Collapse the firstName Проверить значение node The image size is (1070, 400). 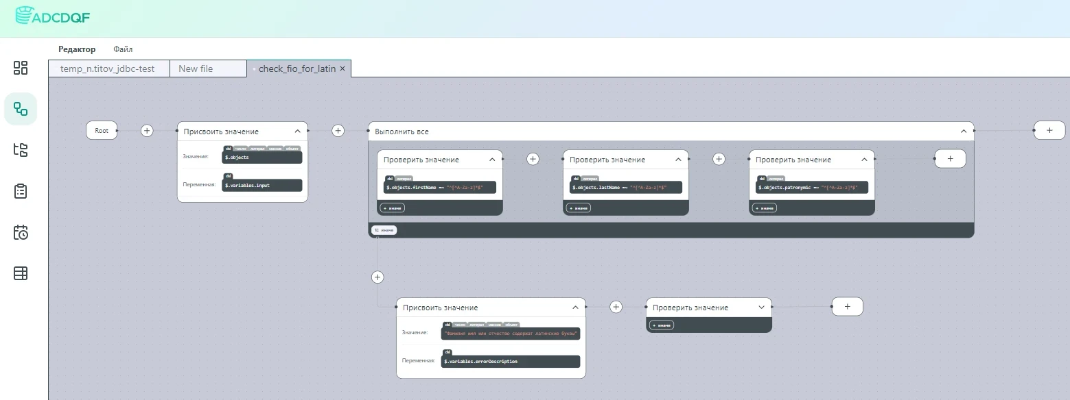point(492,160)
